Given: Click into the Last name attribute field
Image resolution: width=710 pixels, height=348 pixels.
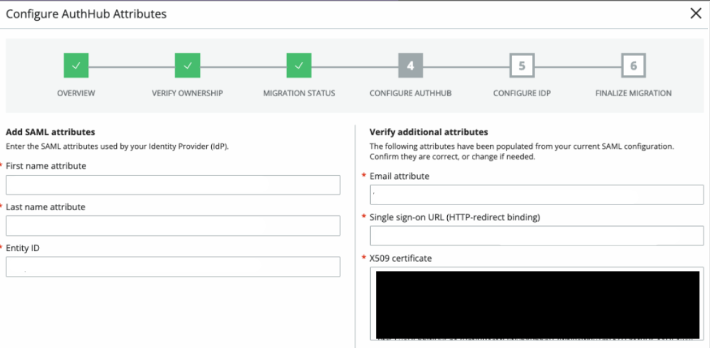Looking at the screenshot, I should pos(173,226).
